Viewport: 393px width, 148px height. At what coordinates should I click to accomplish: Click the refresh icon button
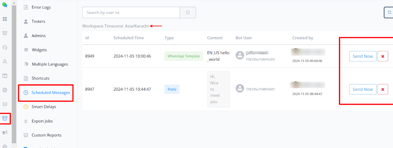tap(389, 13)
